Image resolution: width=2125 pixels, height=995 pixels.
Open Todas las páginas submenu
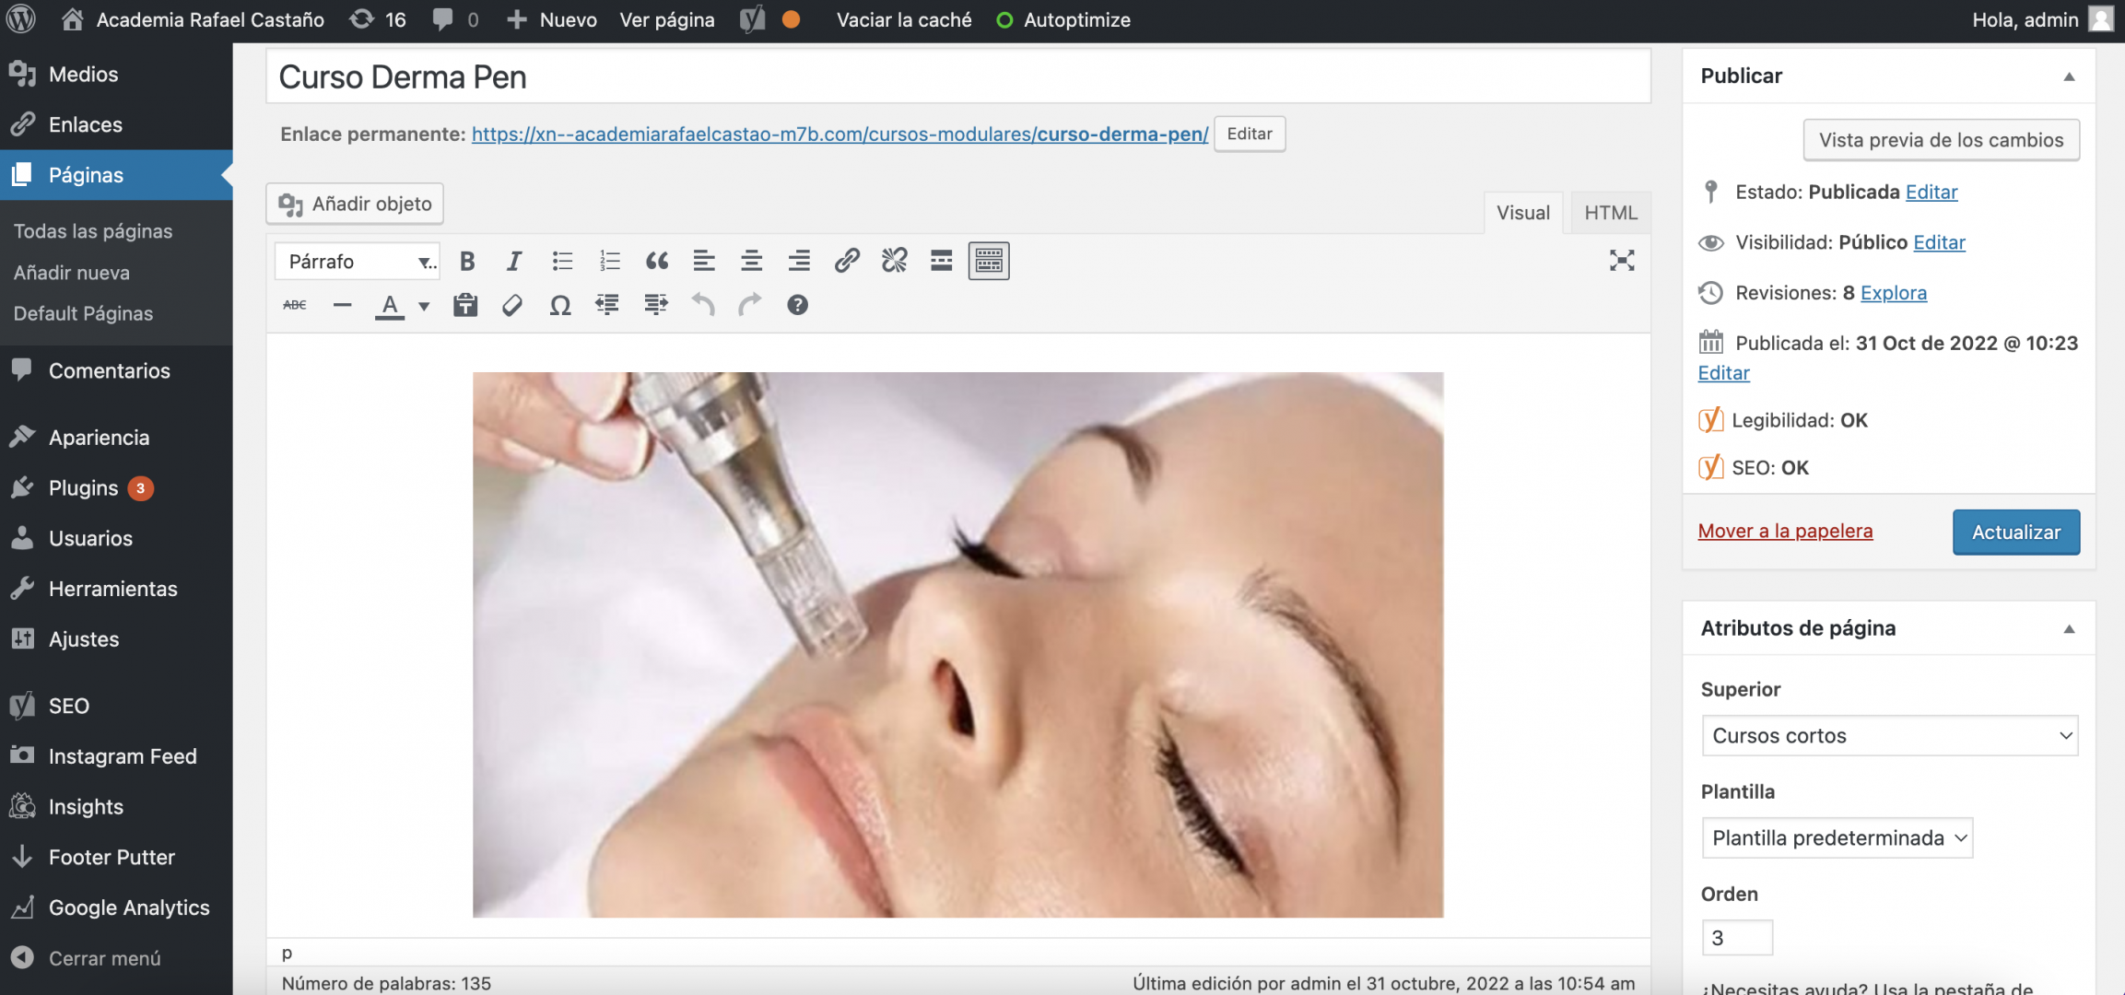tap(93, 231)
